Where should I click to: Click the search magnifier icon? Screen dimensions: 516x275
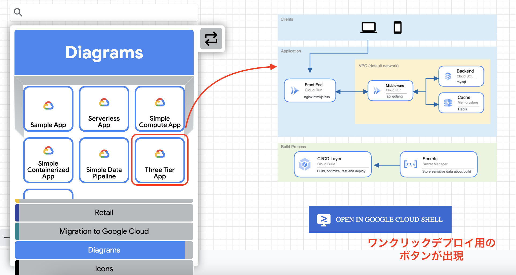18,12
